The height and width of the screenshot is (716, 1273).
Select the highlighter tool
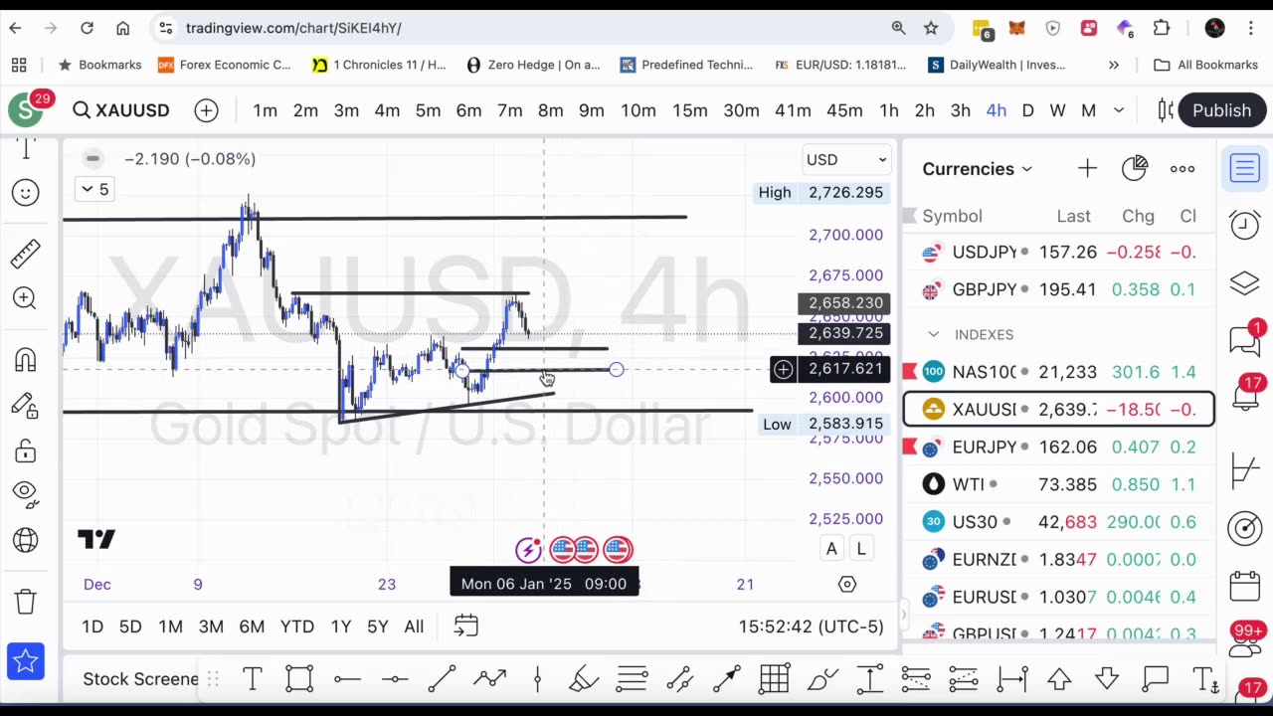coord(584,679)
